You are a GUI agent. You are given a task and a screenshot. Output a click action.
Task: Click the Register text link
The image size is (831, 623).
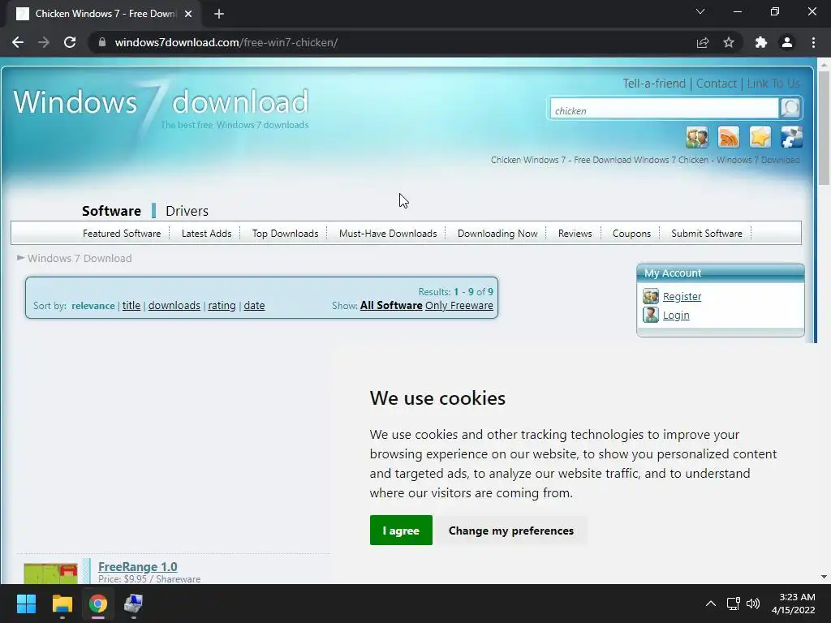[682, 297]
